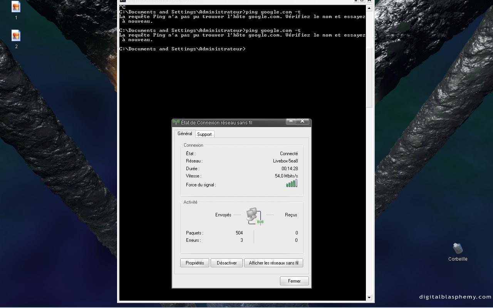Click the sent packets value 504
Screen dimensions: 493x308
[239, 233]
